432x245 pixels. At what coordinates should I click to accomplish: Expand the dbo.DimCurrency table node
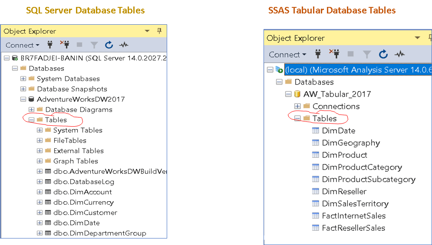click(x=40, y=203)
